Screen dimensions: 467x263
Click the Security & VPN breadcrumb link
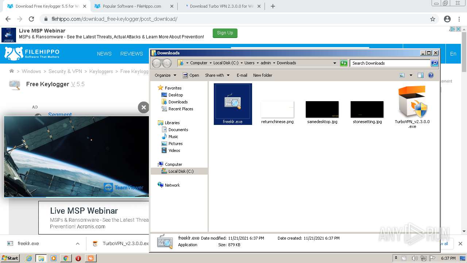pyautogui.click(x=65, y=71)
